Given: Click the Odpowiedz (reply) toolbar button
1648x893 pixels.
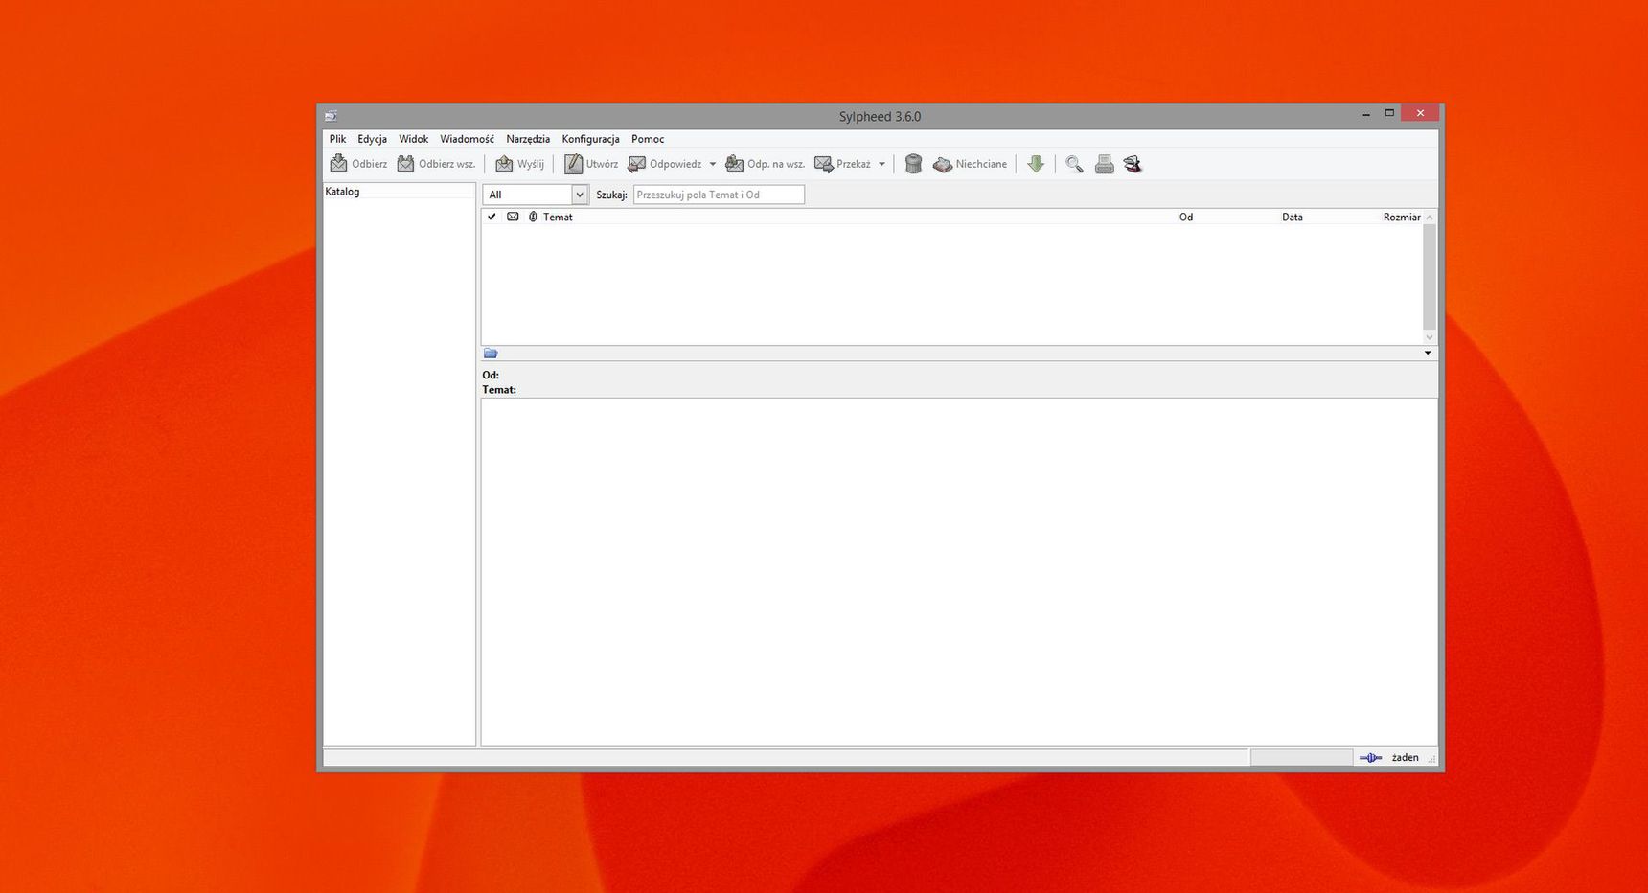Looking at the screenshot, I should tap(665, 164).
